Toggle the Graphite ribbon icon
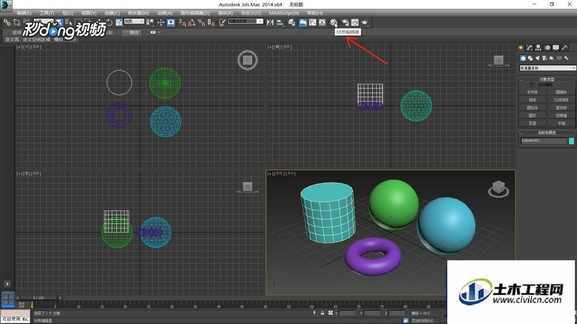 pos(302,22)
